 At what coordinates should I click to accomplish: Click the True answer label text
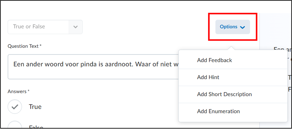pyautogui.click(x=35, y=107)
